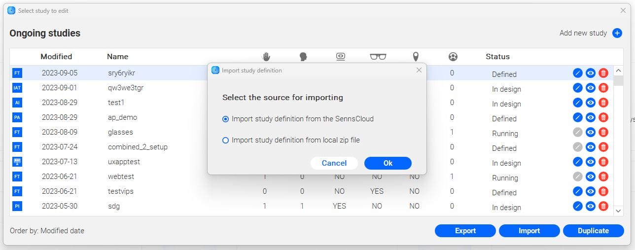Click the Import button
The width and height of the screenshot is (635, 250).
529,231
